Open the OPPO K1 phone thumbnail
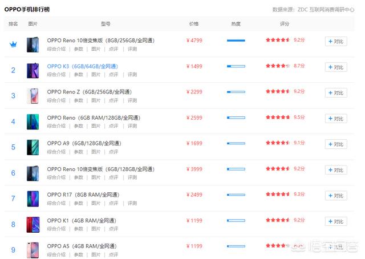This screenshot has height=259, width=365. coord(33,225)
